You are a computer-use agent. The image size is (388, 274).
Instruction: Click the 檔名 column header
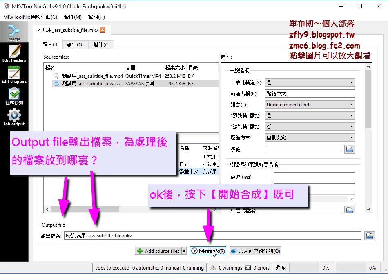tap(84, 67)
